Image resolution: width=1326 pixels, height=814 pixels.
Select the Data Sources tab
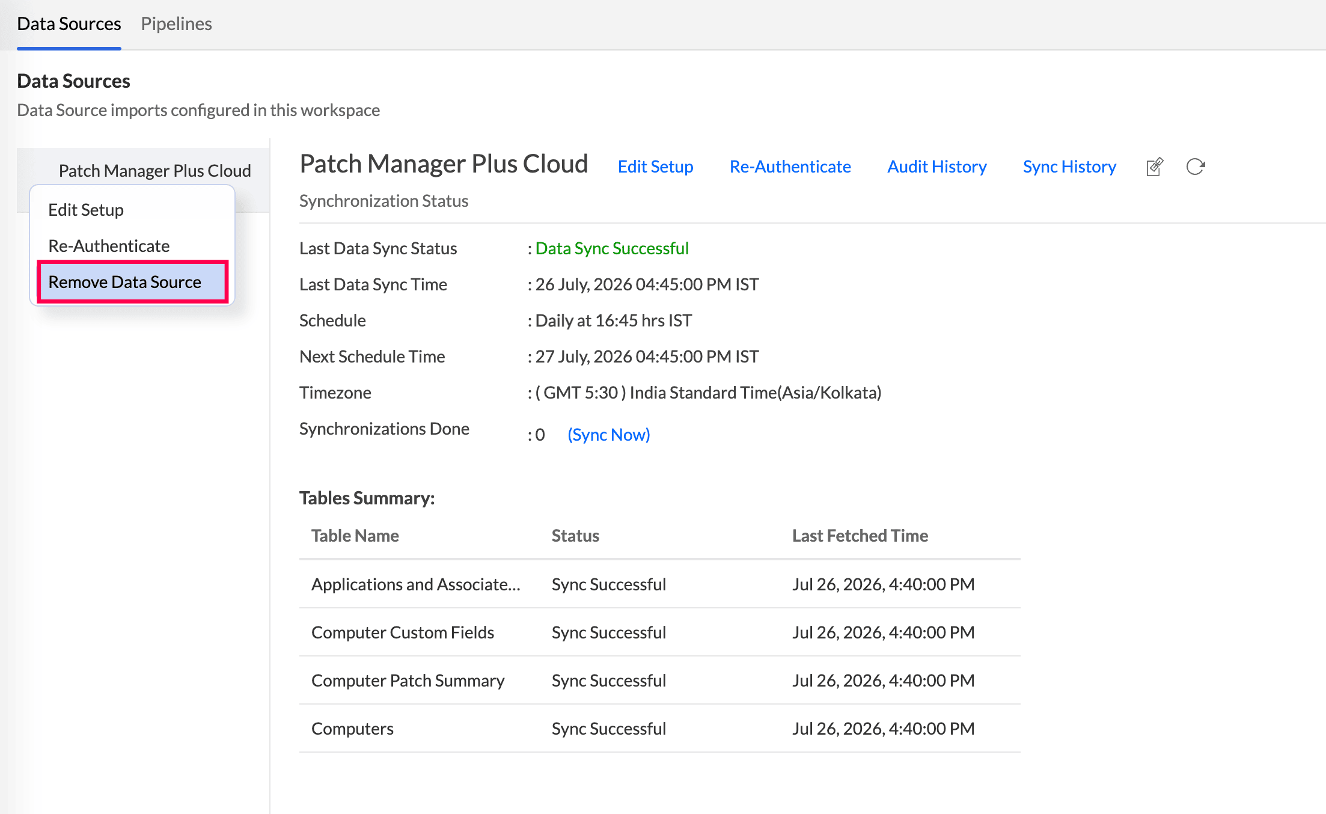point(69,23)
